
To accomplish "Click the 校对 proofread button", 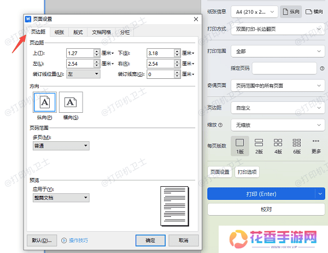I will pos(266,209).
